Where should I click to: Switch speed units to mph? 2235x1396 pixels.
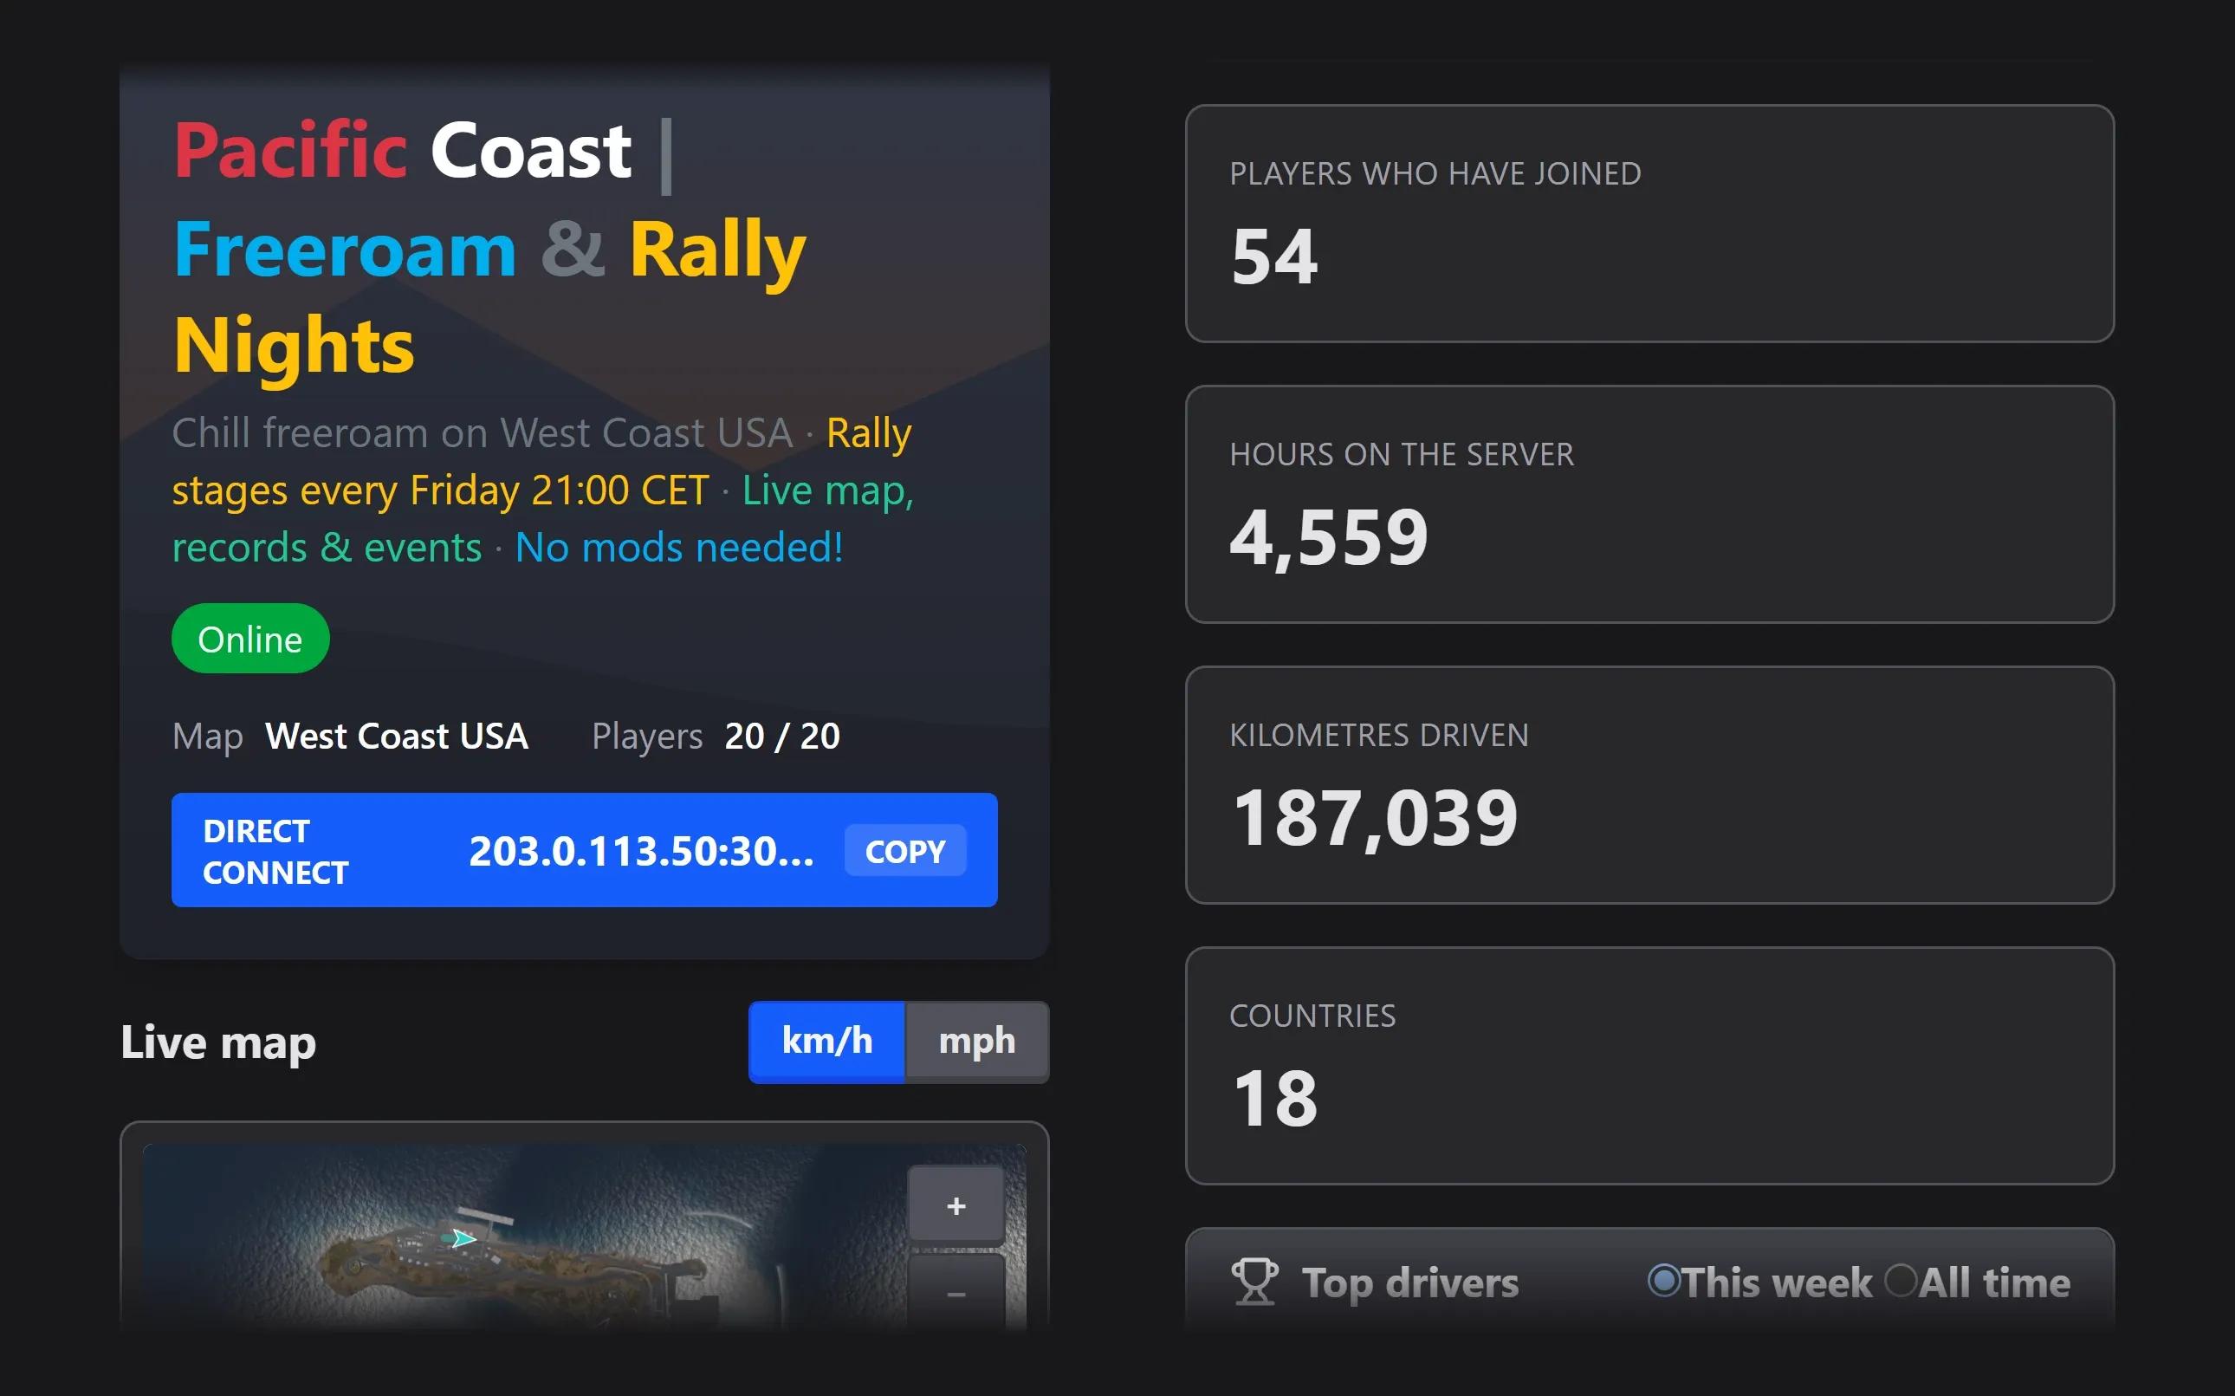point(976,1042)
